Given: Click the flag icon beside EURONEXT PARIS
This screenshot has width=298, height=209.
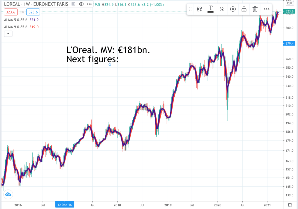Looking at the screenshot, I should pyautogui.click(x=73, y=4).
